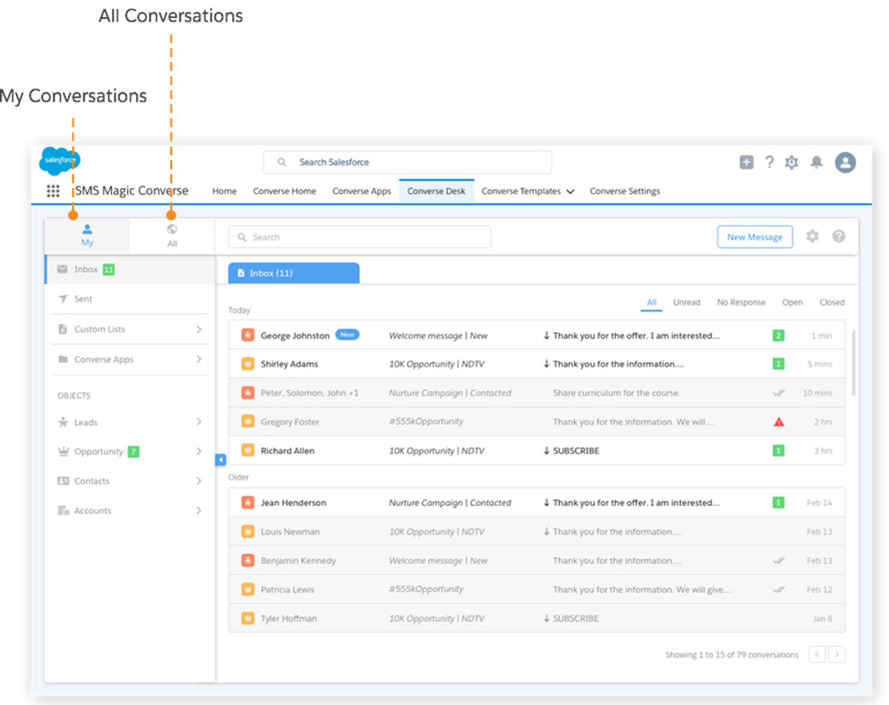Click the red warning icon on Gregory Foster
The width and height of the screenshot is (889, 705).
pos(779,422)
